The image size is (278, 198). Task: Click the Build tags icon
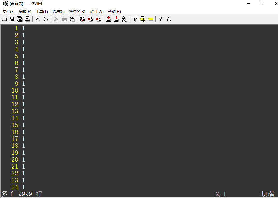point(142,19)
